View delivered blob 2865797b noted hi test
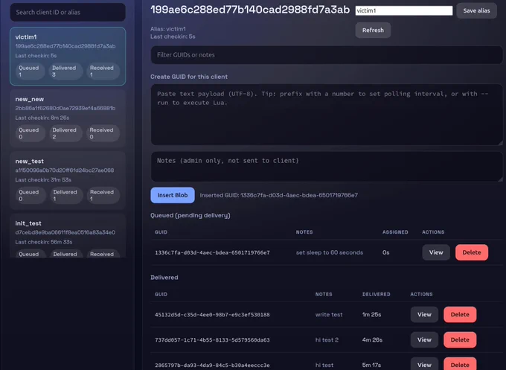Screen dimensions: 506x370 pos(424,364)
